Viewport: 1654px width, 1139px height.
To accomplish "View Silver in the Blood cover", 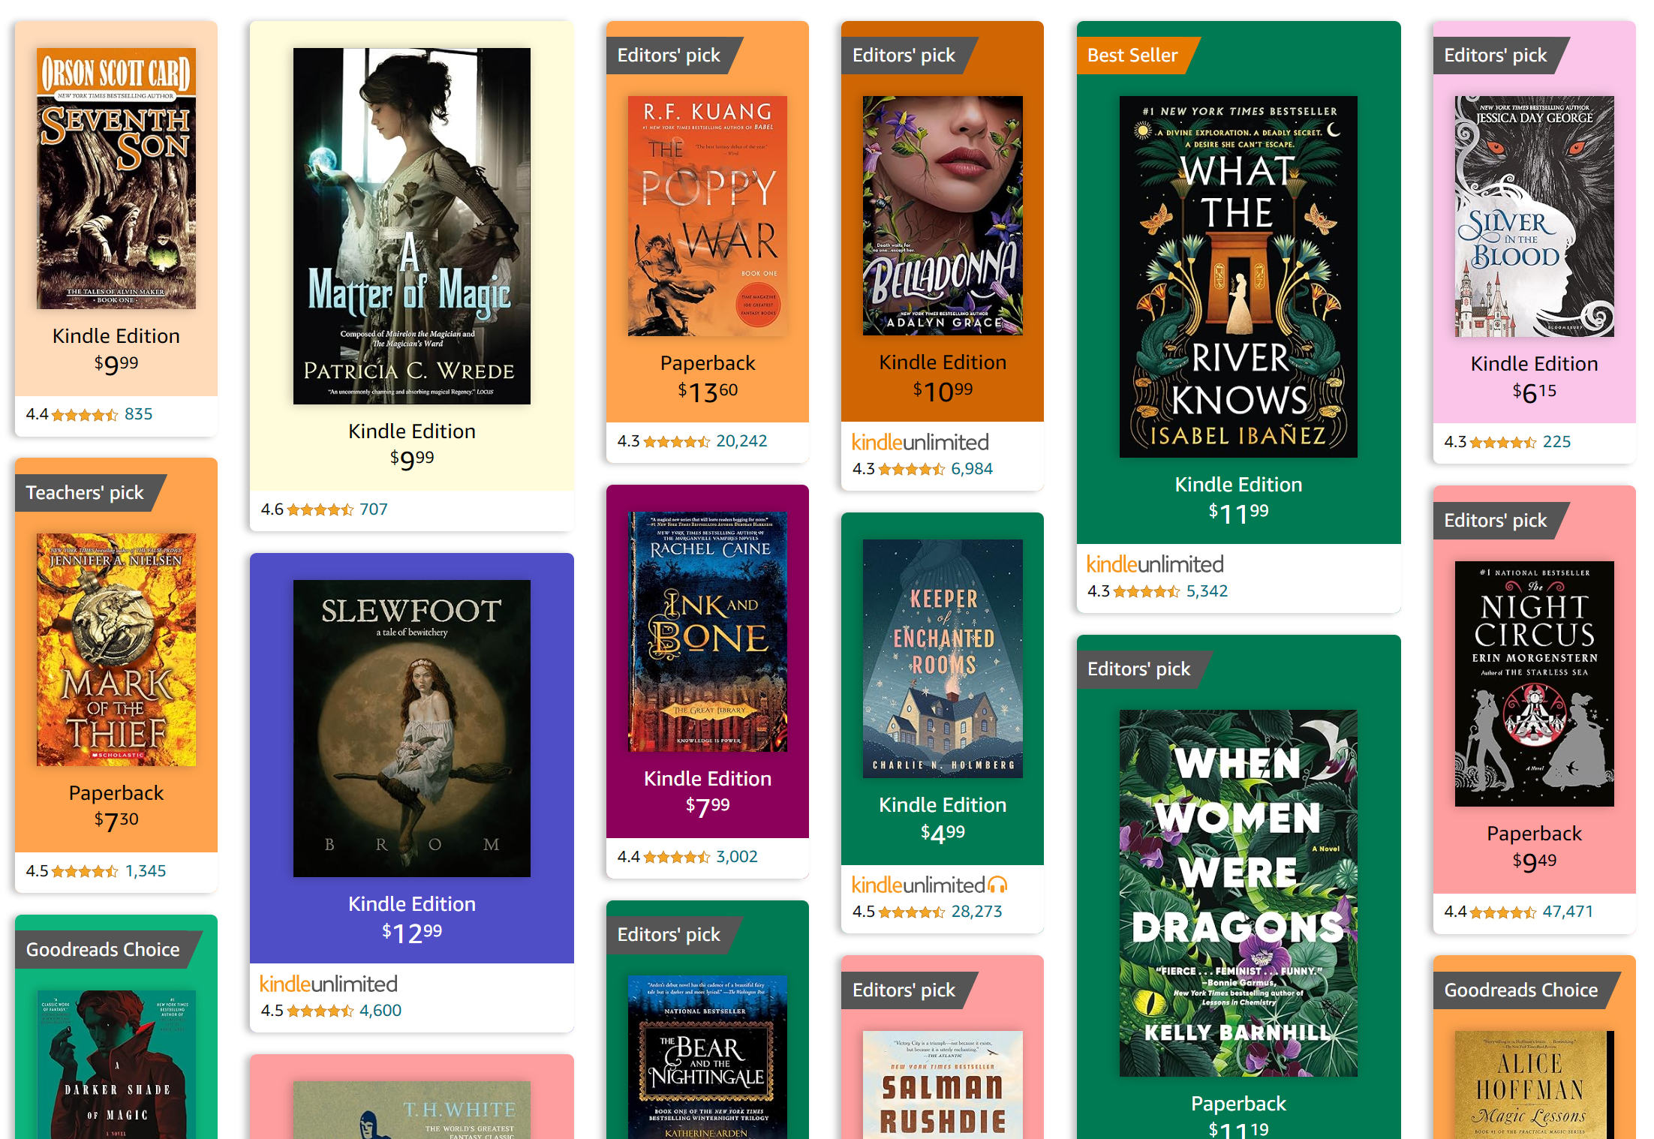I will 1535,216.
